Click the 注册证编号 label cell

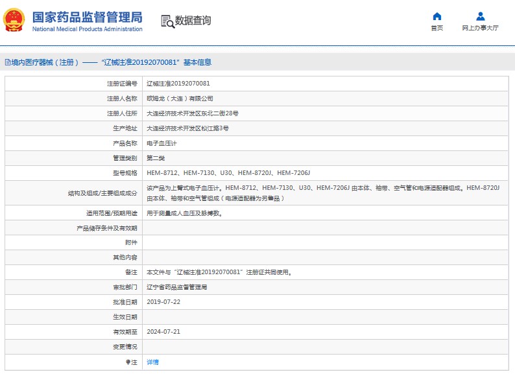click(73, 84)
